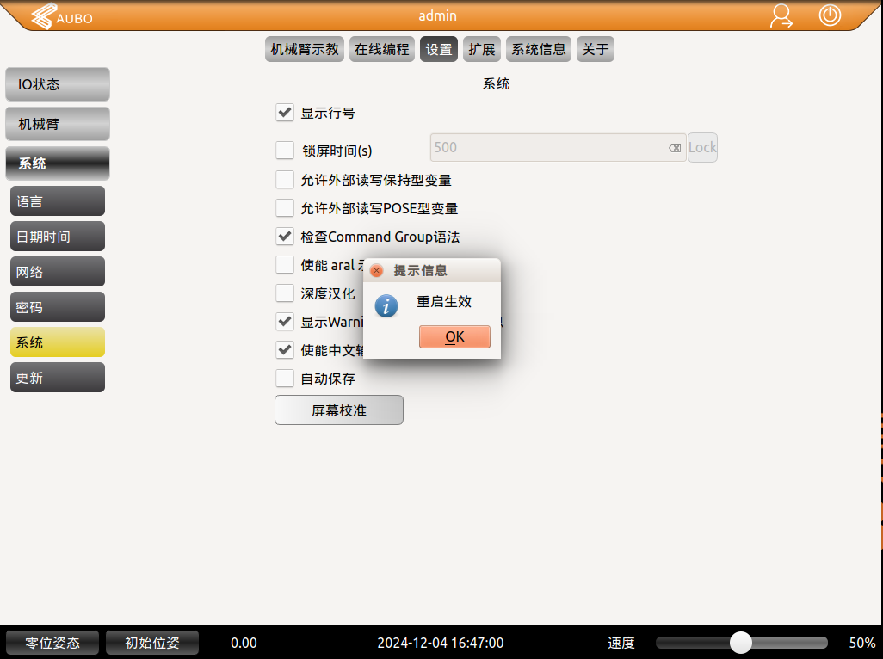Click the AUBO logo in the title bar
This screenshot has height=659, width=883.
click(59, 16)
